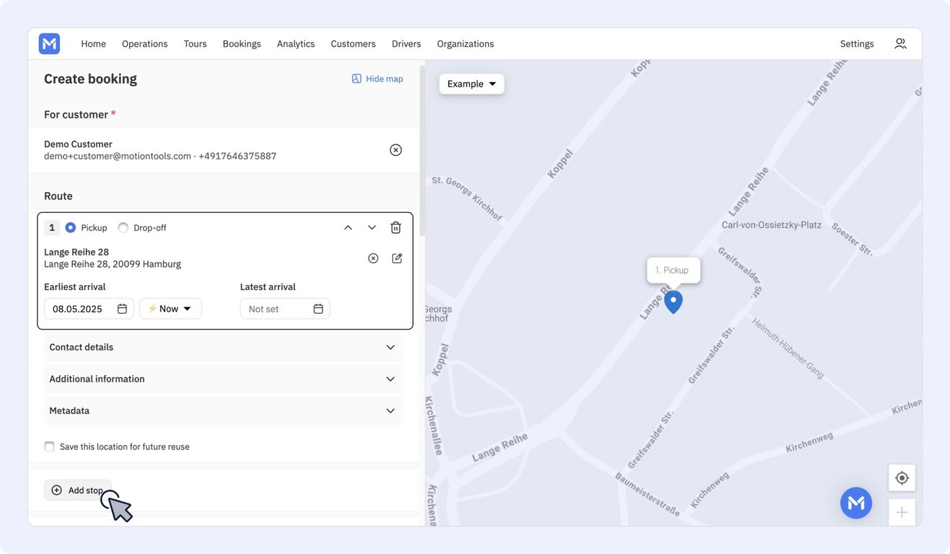The height and width of the screenshot is (554, 950).
Task: Click the Earliest arrival date field 08.05.2025
Action: [89, 309]
